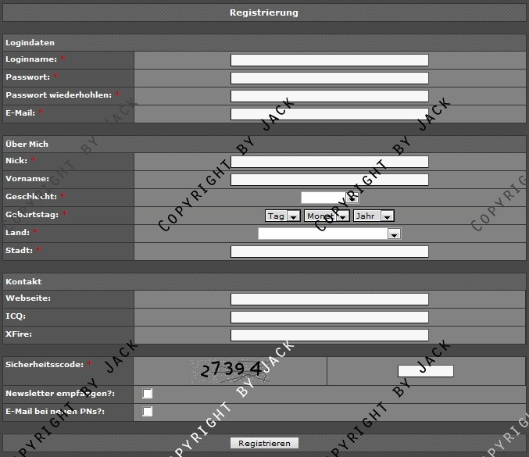
Task: Click into the E-Mail input box
Action: pyautogui.click(x=329, y=114)
